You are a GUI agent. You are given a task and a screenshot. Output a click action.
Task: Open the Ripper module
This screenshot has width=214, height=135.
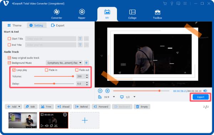pyautogui.click(x=82, y=14)
